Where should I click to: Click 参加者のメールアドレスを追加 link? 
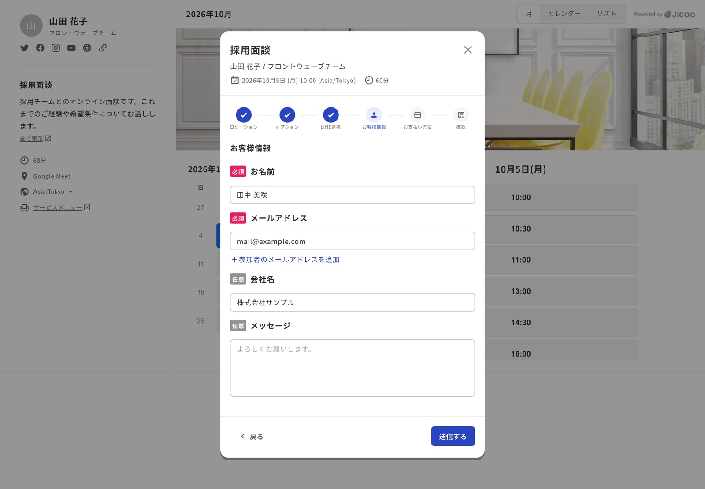click(x=286, y=260)
